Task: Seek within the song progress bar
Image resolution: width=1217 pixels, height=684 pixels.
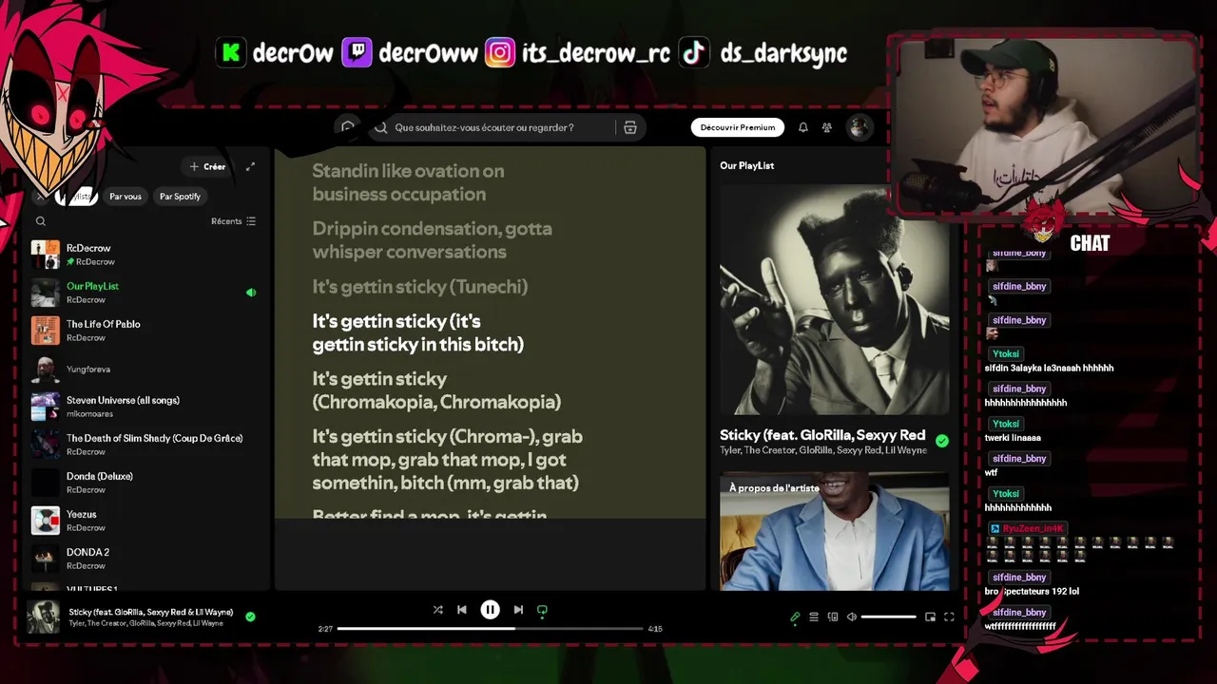Action: [x=491, y=628]
